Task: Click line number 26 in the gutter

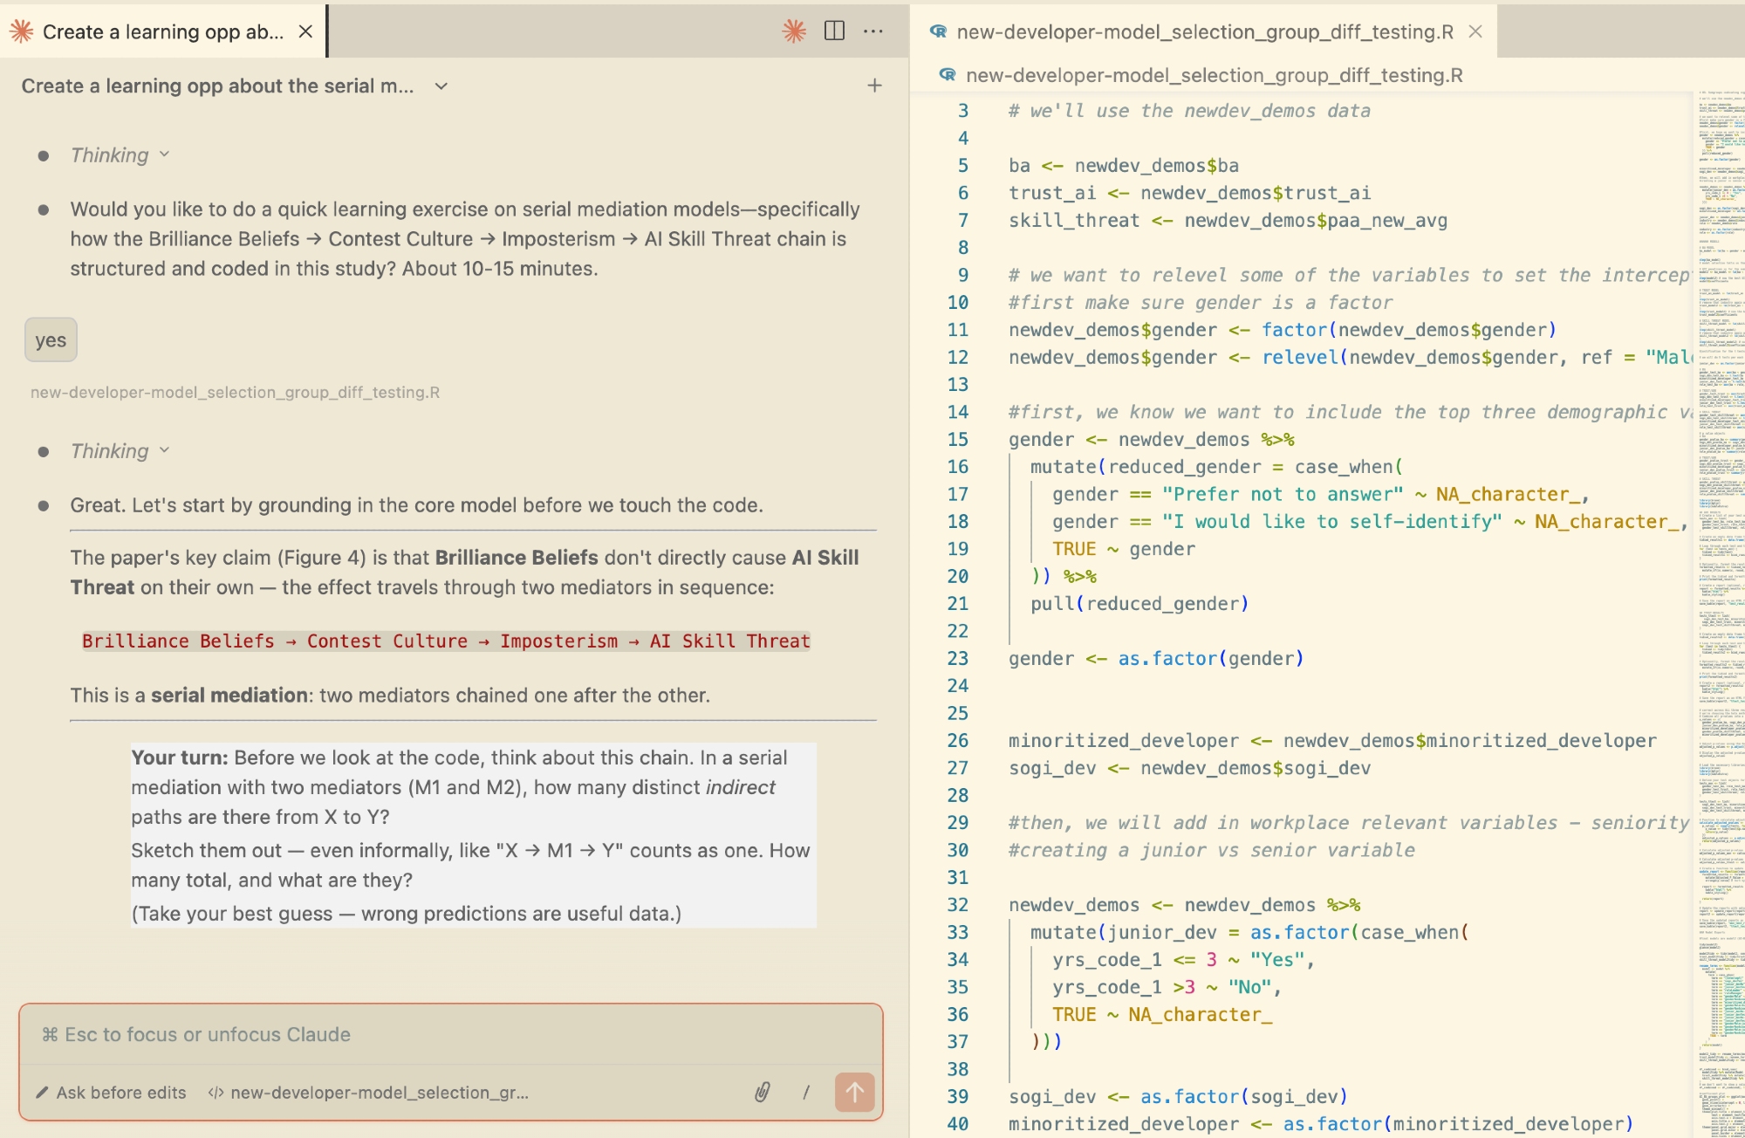Action: (x=958, y=741)
